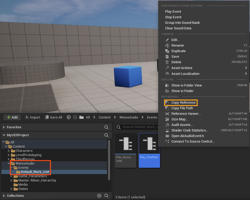Viewport: 250px width, 200px height.
Task: Go back with the history back arrow
Action: [x=69, y=117]
